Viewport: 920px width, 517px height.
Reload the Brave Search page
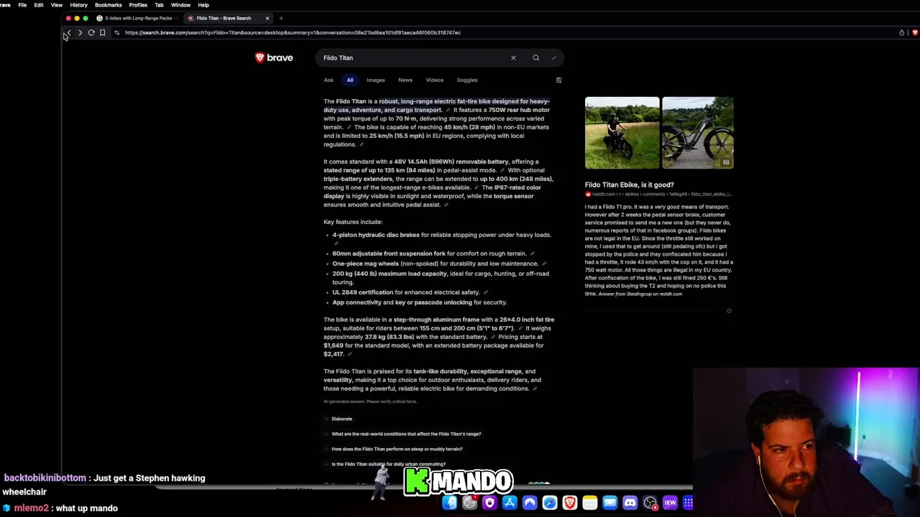click(91, 32)
